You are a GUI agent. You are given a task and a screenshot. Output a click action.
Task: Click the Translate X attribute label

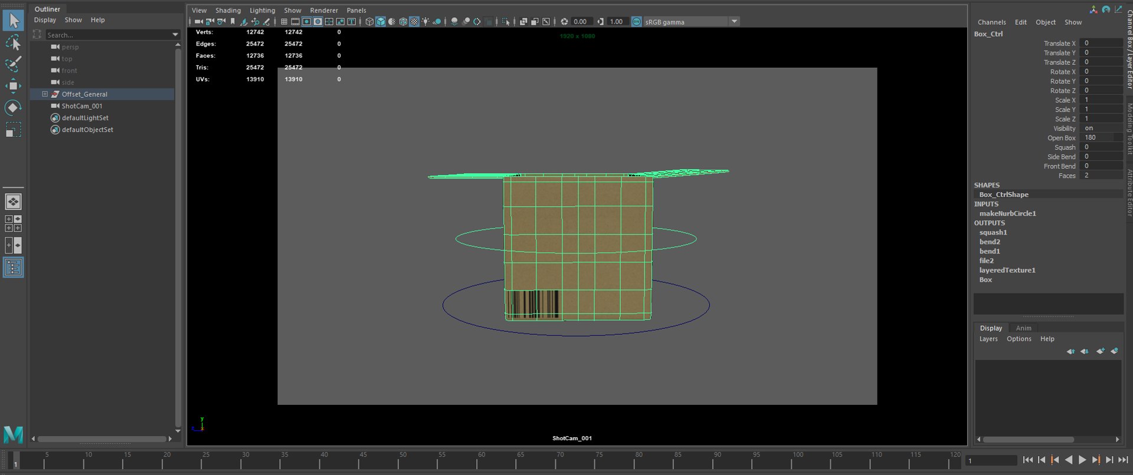click(x=1059, y=44)
